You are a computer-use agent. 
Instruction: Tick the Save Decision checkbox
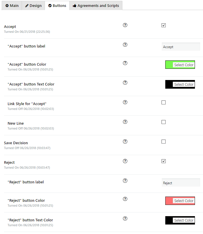(164, 142)
